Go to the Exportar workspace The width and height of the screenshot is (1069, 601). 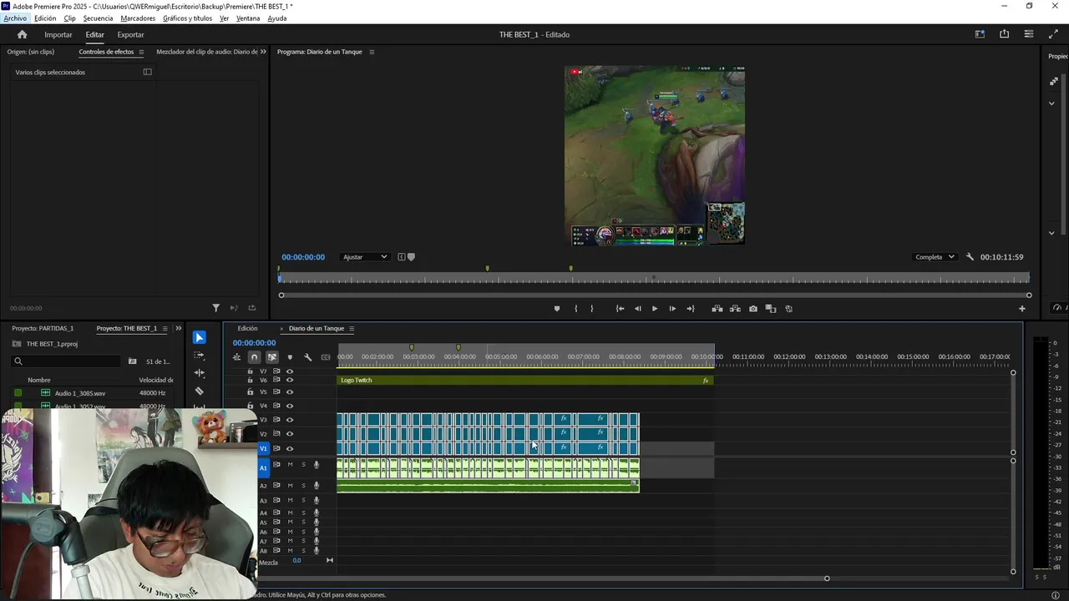(130, 35)
